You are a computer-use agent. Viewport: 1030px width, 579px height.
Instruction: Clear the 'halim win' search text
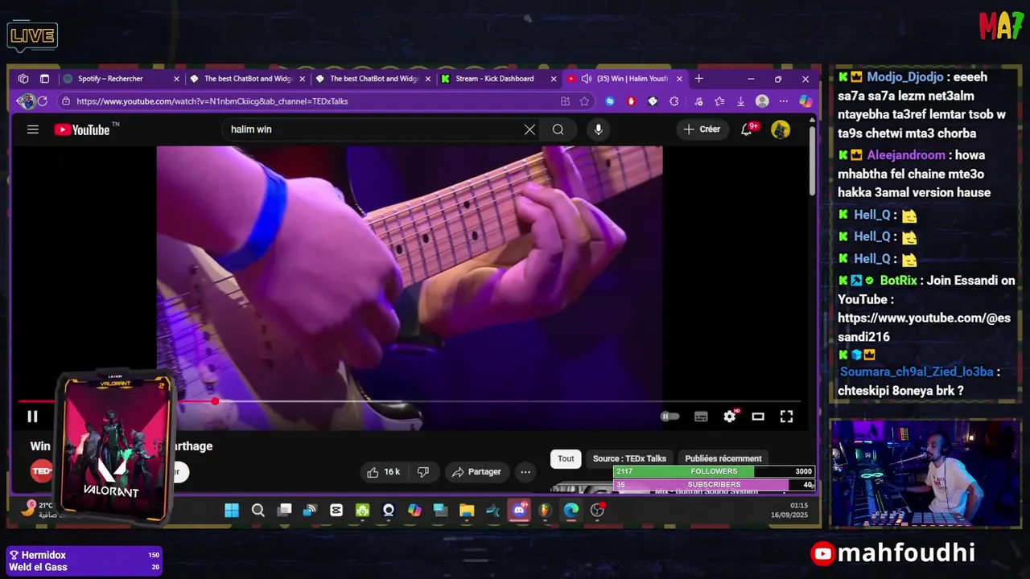(x=529, y=129)
